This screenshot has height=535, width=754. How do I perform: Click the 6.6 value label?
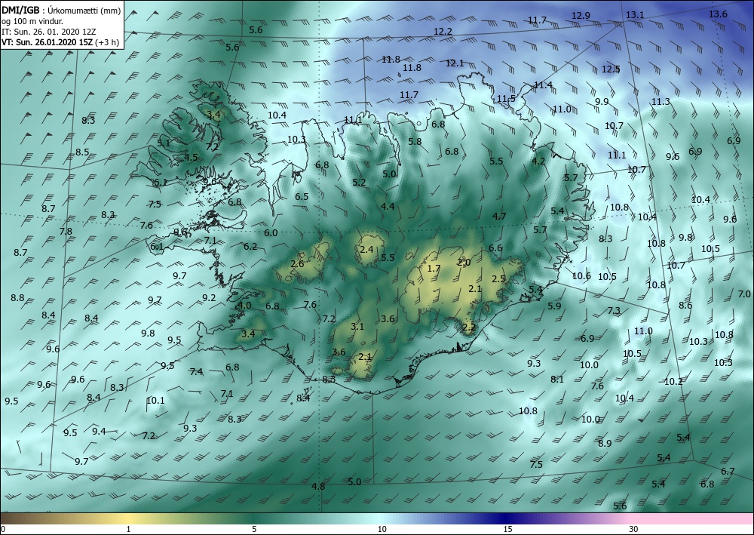pyautogui.click(x=495, y=248)
